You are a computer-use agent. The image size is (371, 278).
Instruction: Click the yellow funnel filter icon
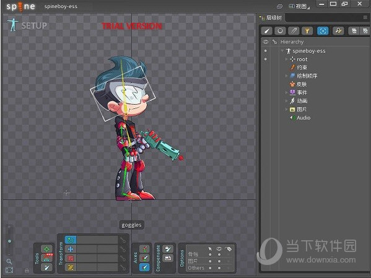(x=307, y=31)
